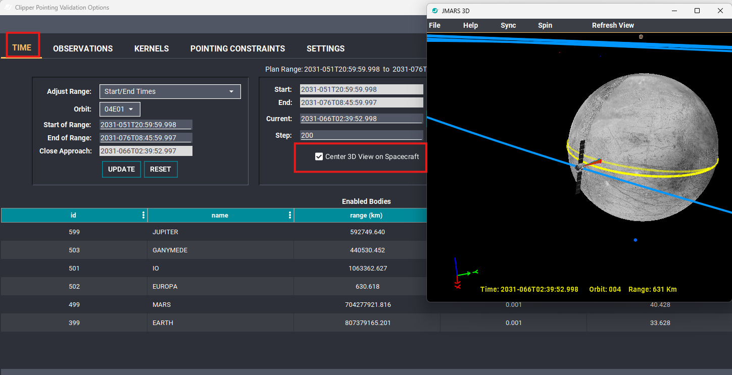Open the Orbit 04E01 dropdown

click(x=120, y=109)
